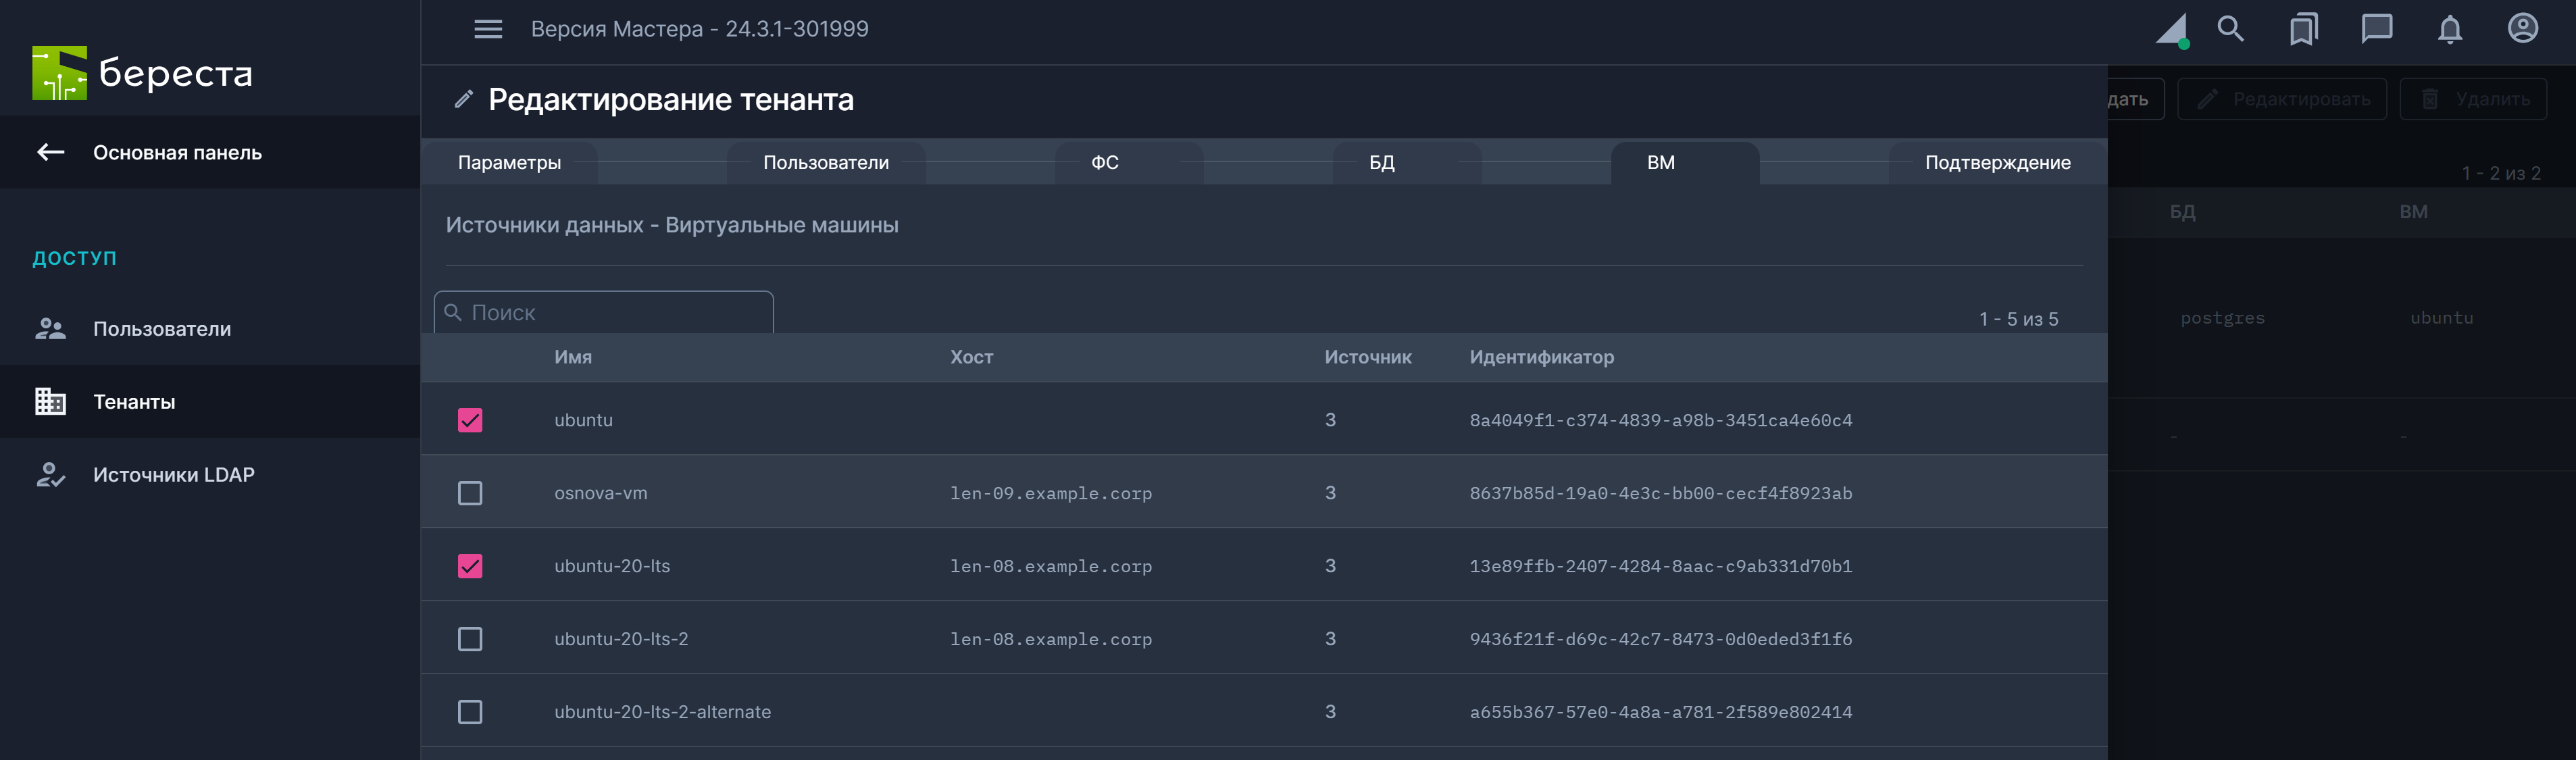Switch to the Подтверждение tab
This screenshot has width=2576, height=760.
point(1997,163)
